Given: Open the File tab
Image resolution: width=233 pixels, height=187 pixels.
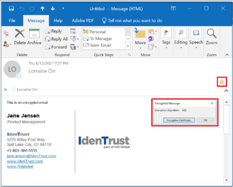Looking at the screenshot, I should pyautogui.click(x=12, y=21).
